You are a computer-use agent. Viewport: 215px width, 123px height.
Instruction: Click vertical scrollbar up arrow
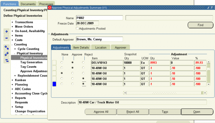pos(208,62)
